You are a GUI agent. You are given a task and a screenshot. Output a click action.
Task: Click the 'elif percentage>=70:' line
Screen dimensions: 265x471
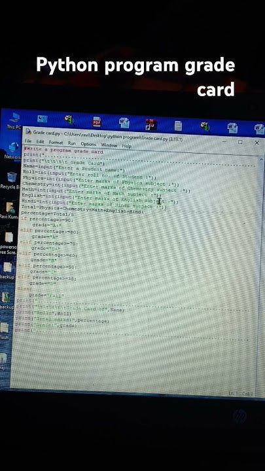[48, 243]
